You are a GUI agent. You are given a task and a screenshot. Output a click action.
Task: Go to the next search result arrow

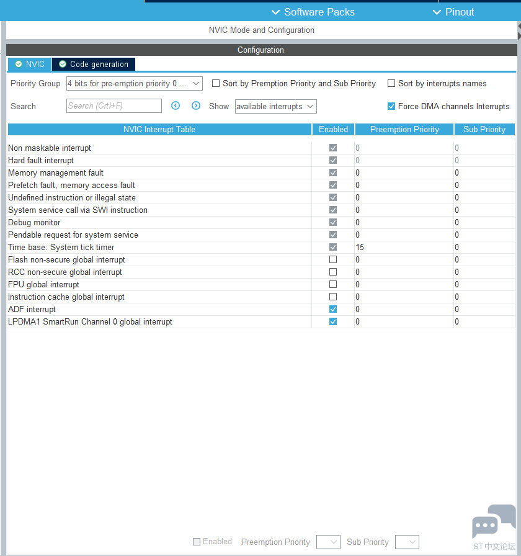(196, 105)
